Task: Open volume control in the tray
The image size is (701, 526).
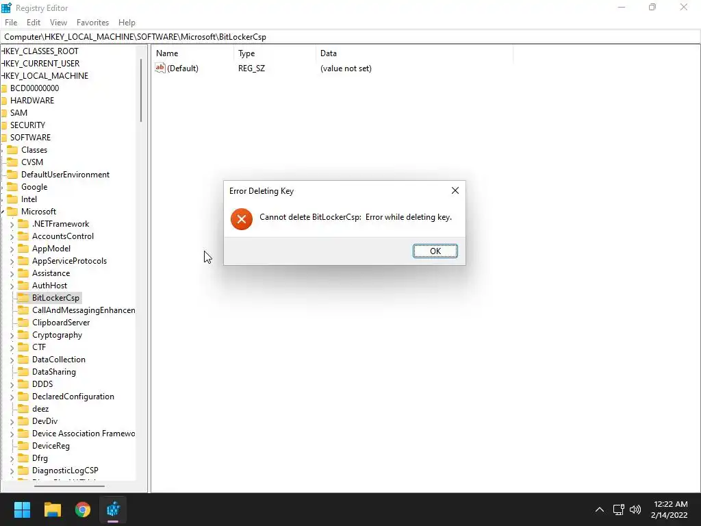Action: tap(635, 510)
